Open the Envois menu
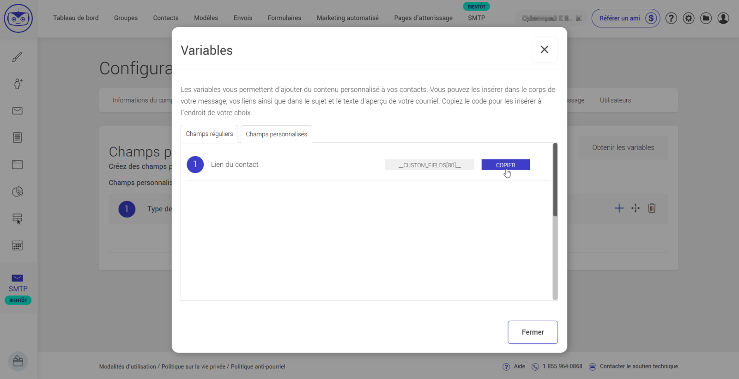Viewport: 739px width, 379px height. tap(243, 18)
